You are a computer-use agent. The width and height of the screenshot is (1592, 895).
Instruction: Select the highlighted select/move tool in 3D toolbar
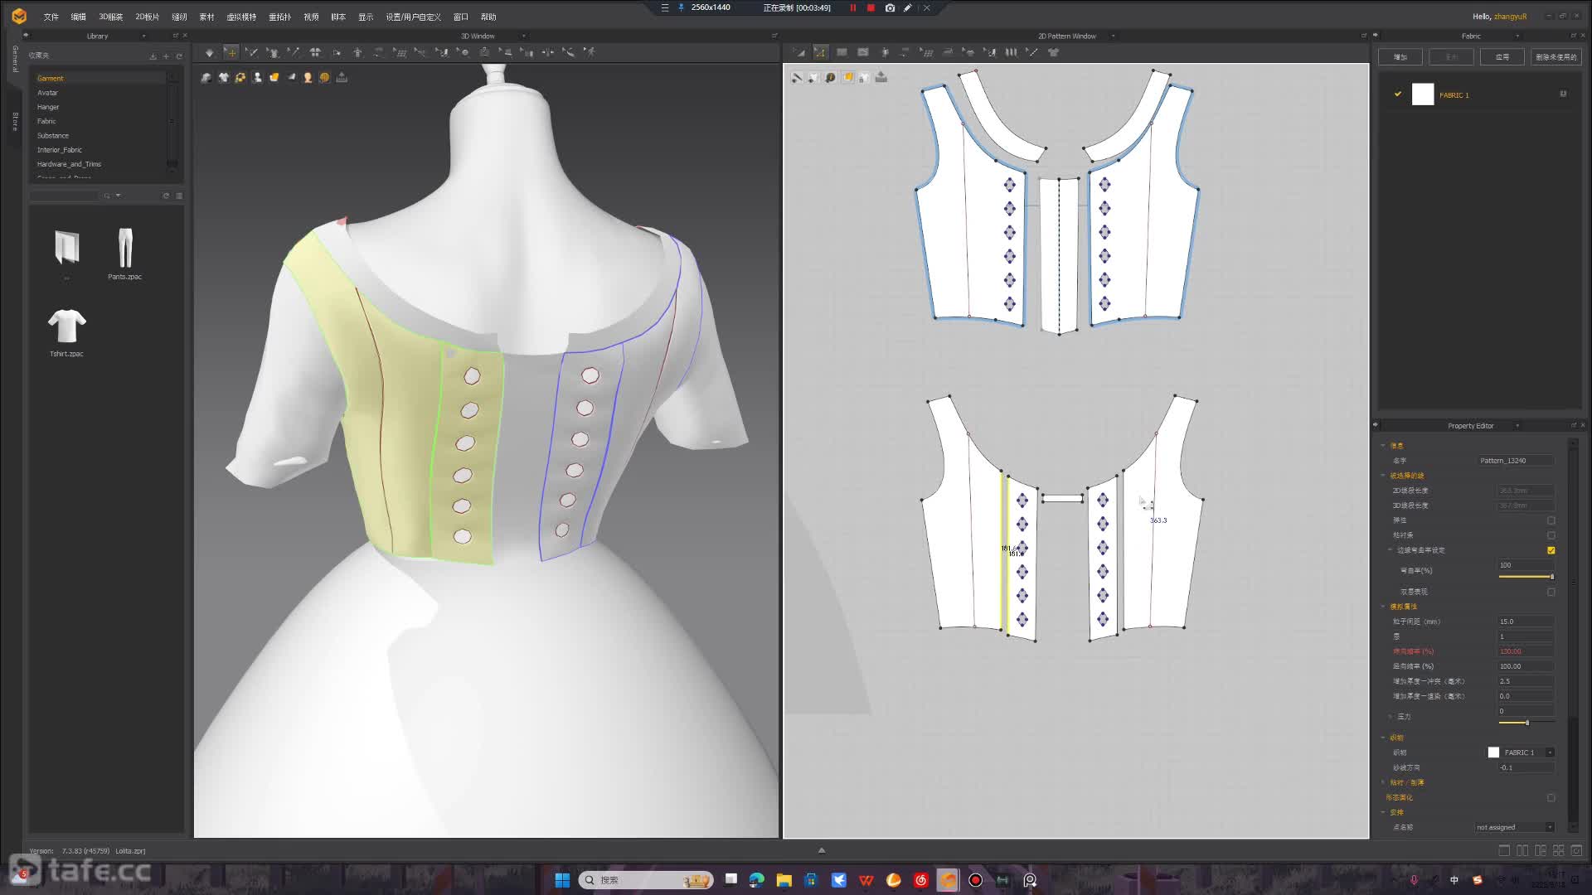[x=231, y=52]
